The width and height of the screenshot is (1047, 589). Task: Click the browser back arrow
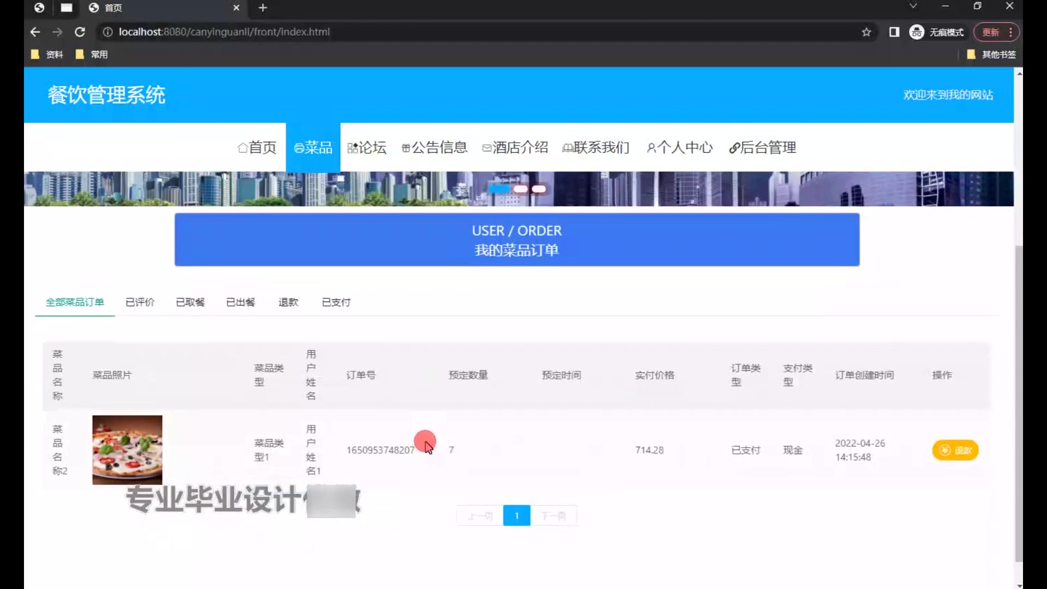(35, 32)
